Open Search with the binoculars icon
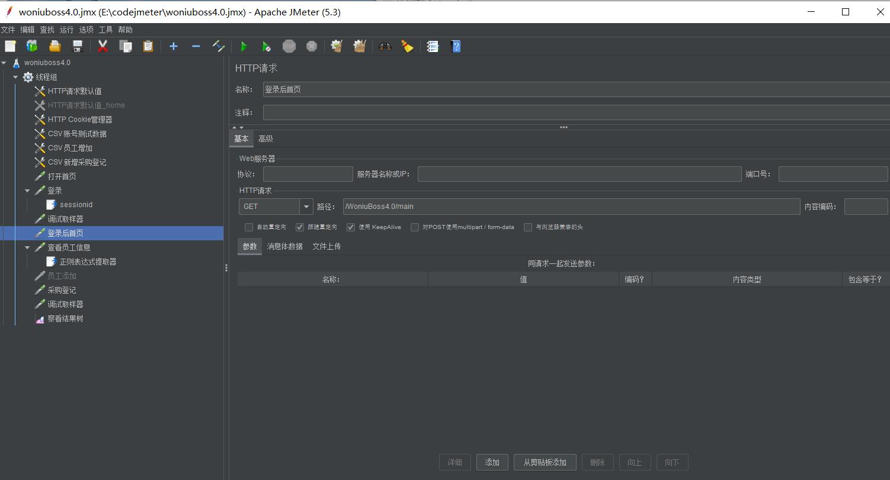 [x=385, y=46]
